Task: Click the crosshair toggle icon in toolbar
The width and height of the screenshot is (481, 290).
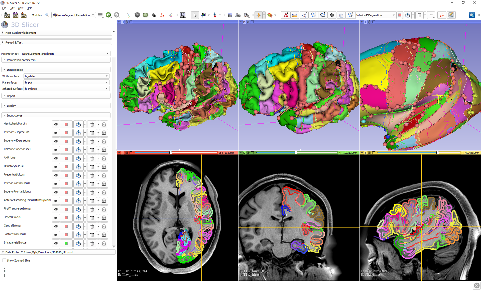Action: [x=259, y=15]
